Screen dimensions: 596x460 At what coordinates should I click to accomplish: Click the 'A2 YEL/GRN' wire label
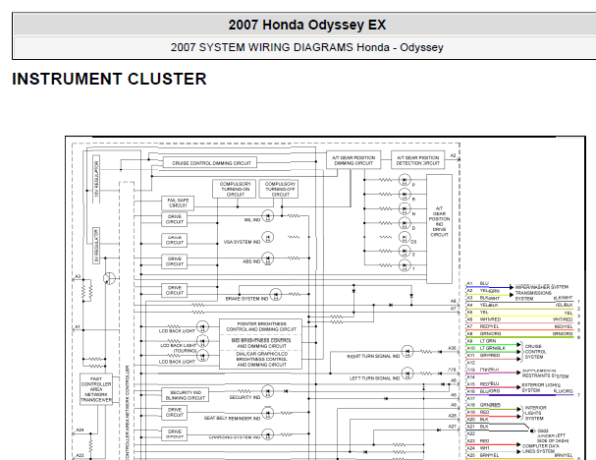coord(483,291)
